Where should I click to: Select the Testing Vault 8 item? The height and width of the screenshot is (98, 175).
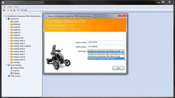point(19,57)
